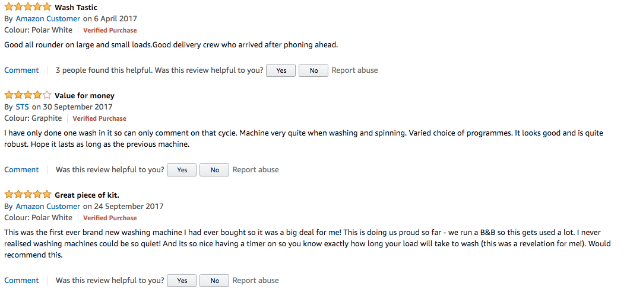Click the Value for money review title
The width and height of the screenshot is (627, 296).
click(x=84, y=96)
